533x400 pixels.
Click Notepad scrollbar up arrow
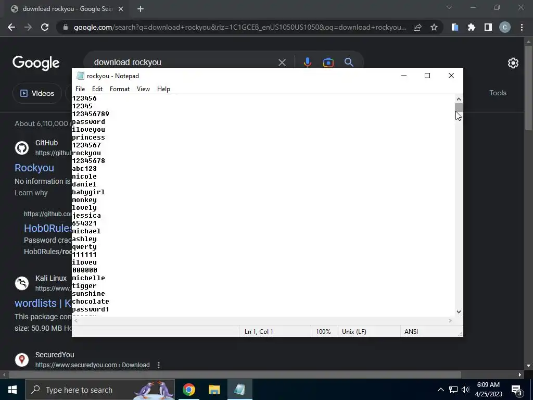coord(459,99)
